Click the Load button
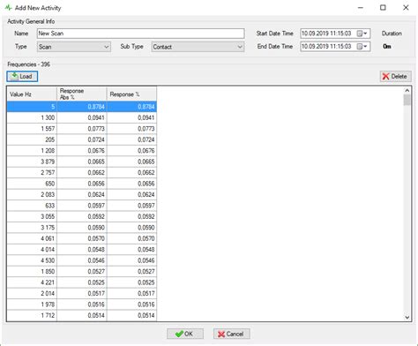This screenshot has width=418, height=346. click(22, 77)
